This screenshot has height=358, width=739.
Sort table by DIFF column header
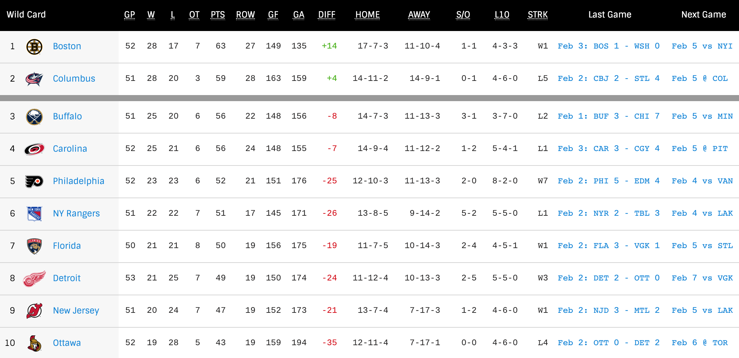coord(327,15)
